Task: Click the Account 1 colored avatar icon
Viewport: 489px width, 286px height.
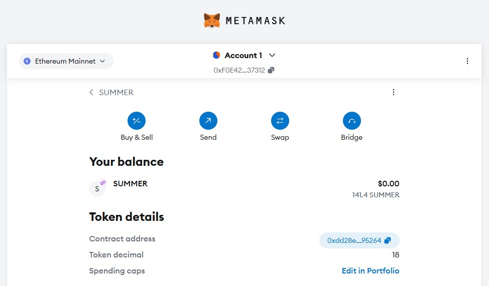Action: click(216, 55)
